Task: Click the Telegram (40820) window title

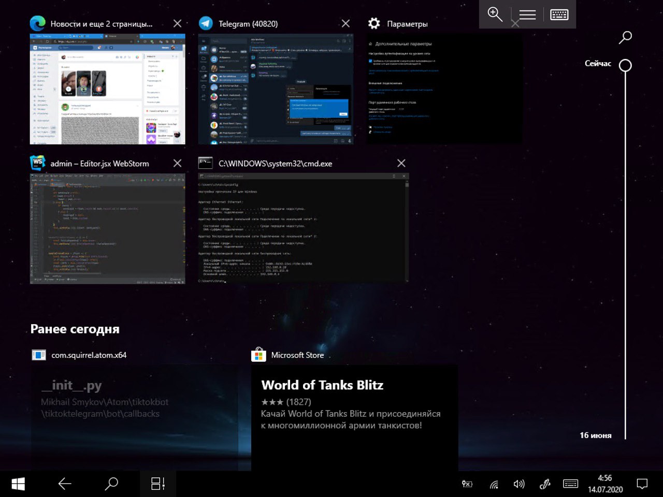Action: coord(248,24)
